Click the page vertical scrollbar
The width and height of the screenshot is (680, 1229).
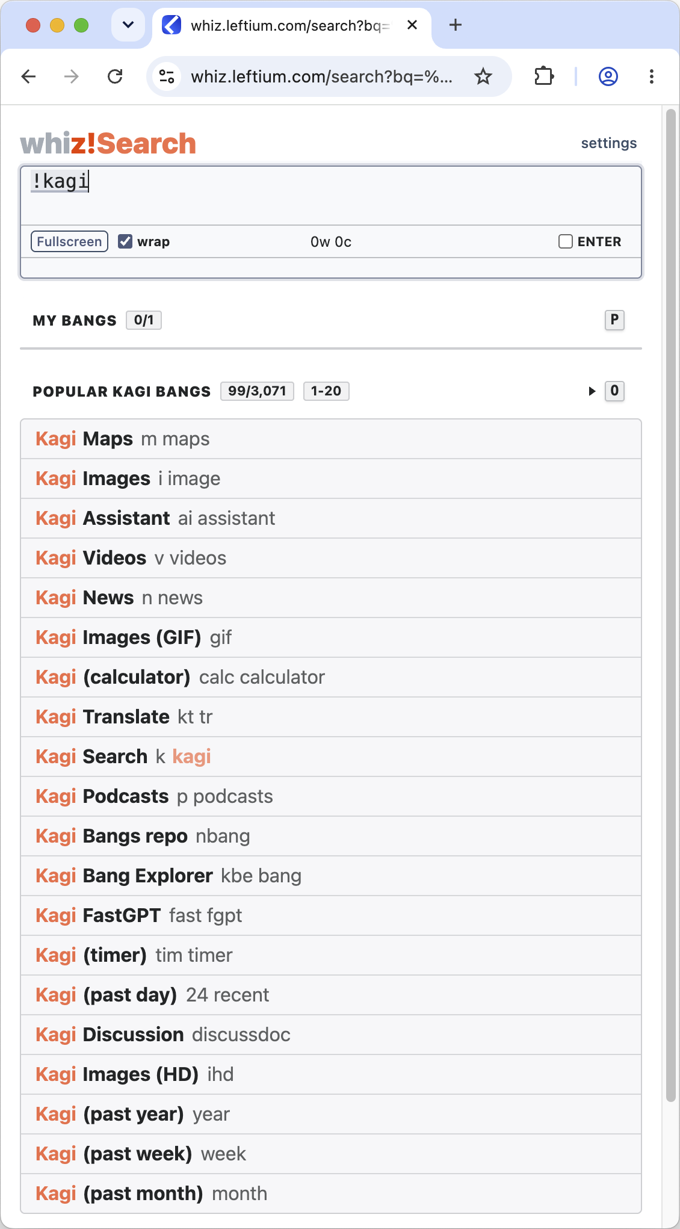click(671, 605)
